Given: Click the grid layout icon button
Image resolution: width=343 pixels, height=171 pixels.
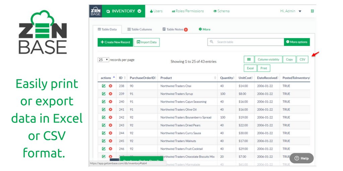Looking at the screenshot, I should coord(249,59).
